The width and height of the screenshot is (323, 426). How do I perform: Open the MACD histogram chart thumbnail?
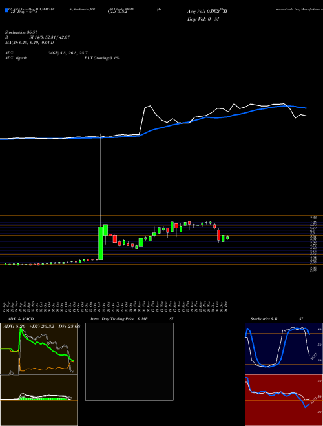point(39,400)
